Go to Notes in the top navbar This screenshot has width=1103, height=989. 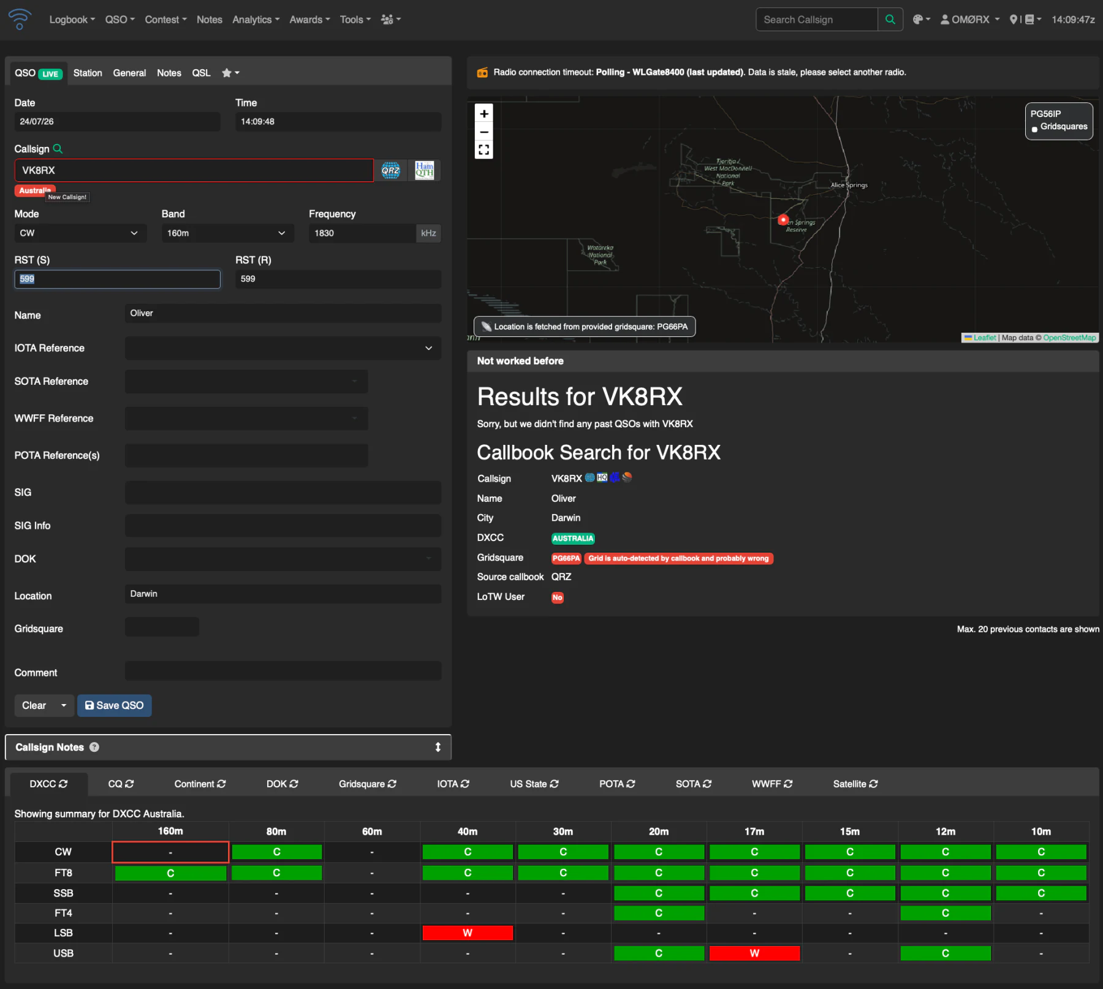tap(210, 20)
